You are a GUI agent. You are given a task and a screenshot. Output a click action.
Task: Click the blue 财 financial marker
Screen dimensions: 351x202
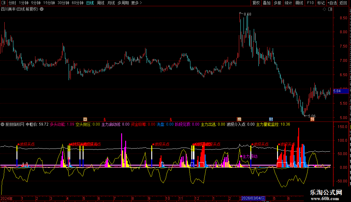point(271,119)
